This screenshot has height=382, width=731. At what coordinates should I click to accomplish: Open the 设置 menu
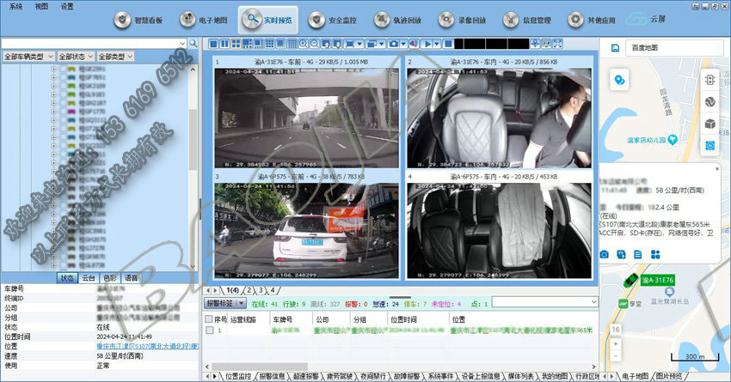(67, 5)
